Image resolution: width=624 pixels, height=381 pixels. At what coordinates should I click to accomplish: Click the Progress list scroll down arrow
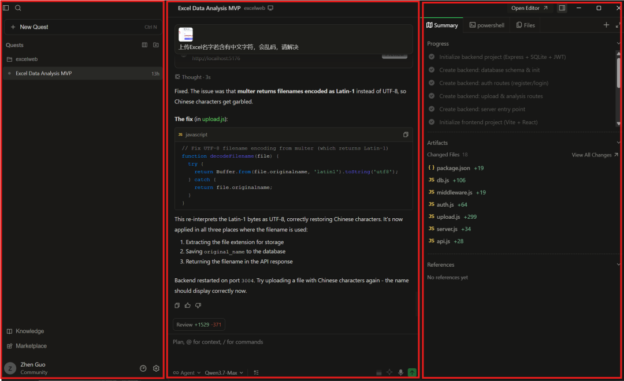[618, 124]
